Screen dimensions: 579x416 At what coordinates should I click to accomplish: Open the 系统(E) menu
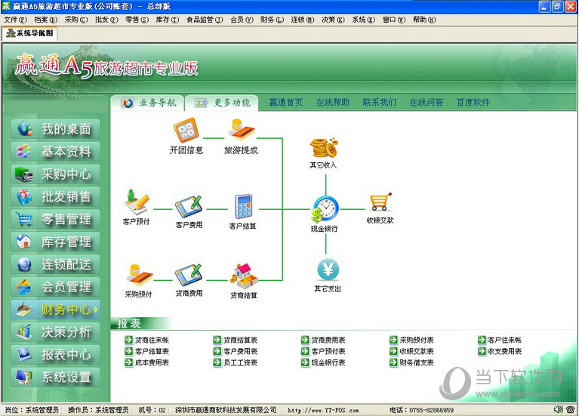(363, 20)
